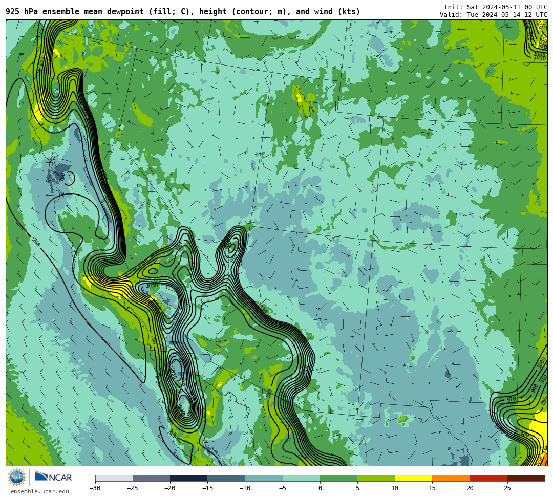Click the NCAR logo

point(53,477)
